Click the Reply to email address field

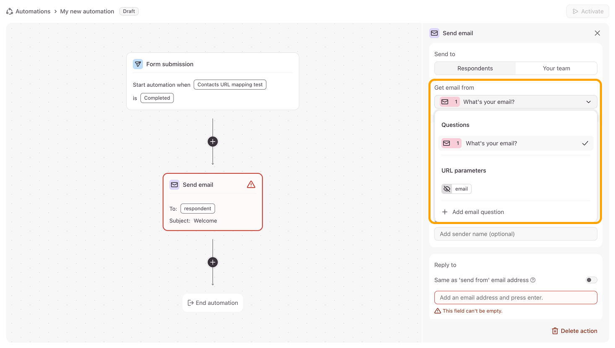coord(516,298)
